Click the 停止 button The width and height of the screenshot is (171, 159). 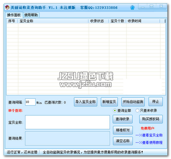[155, 102]
